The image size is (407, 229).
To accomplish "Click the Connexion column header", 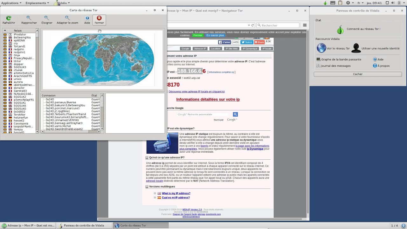I will 66,95.
